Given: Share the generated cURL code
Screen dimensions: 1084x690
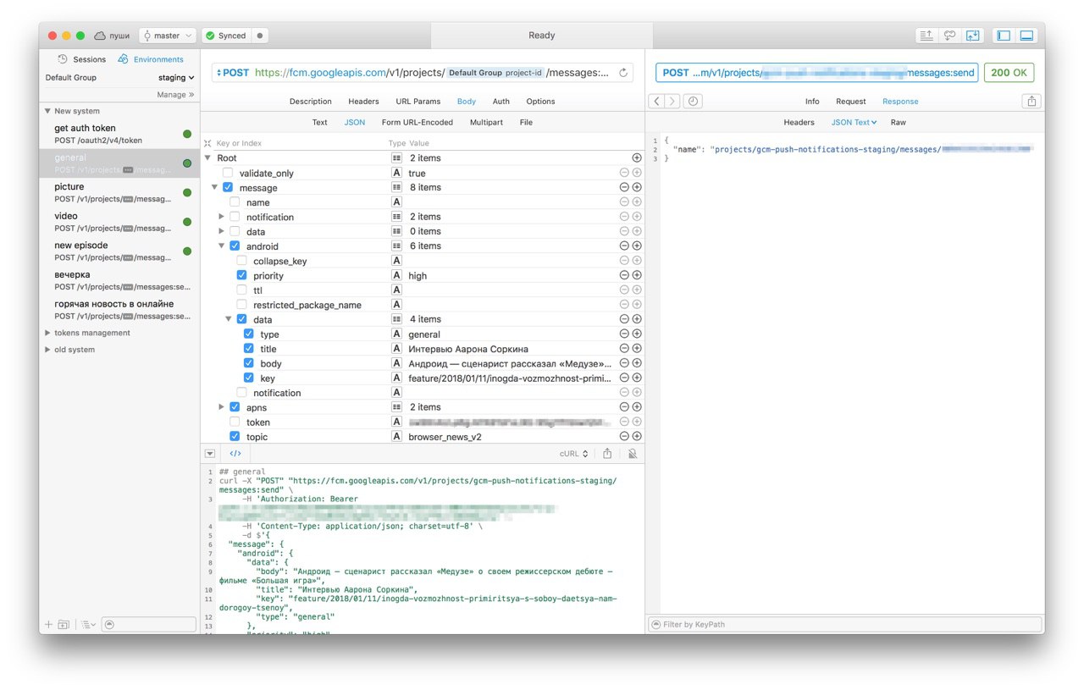Looking at the screenshot, I should pos(607,454).
